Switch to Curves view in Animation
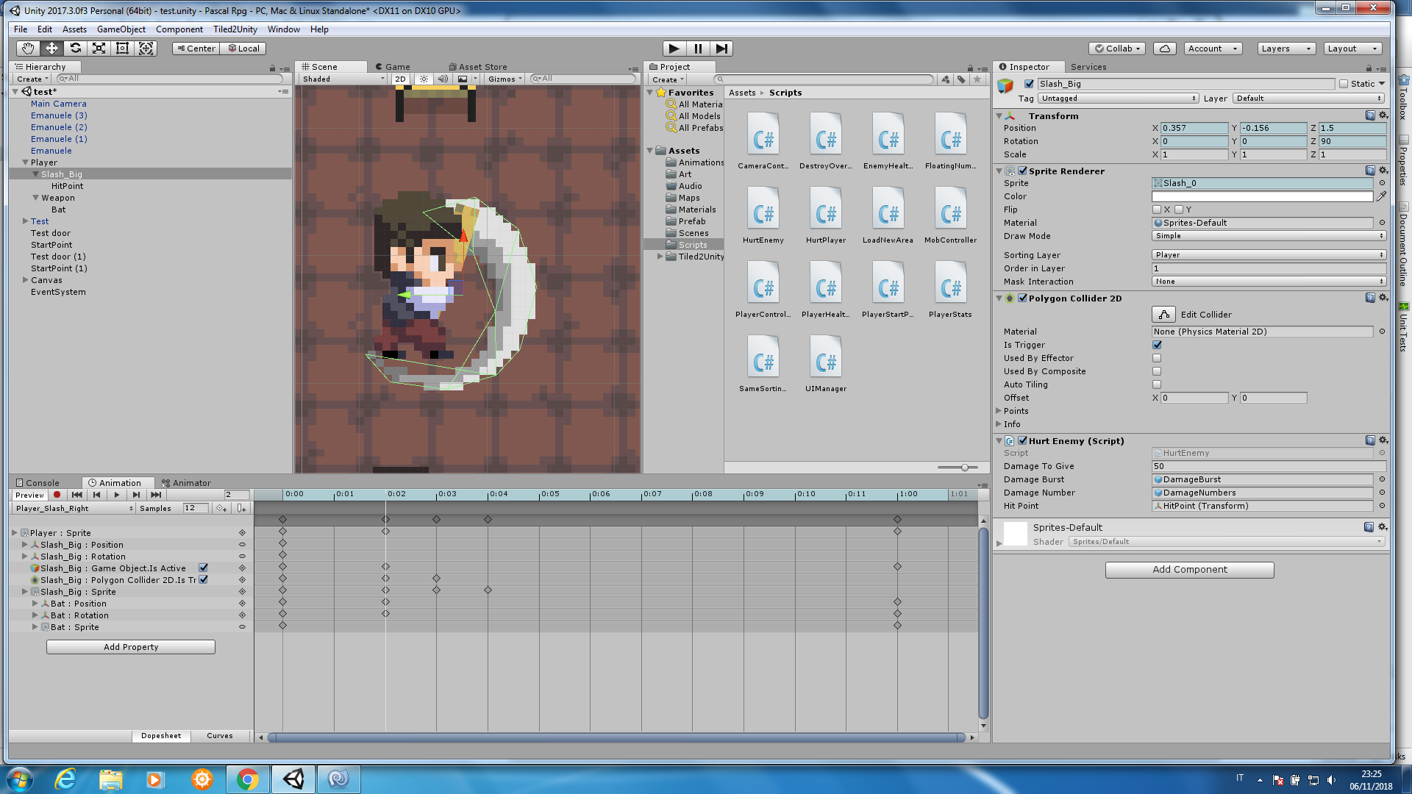The height and width of the screenshot is (794, 1412). [220, 736]
